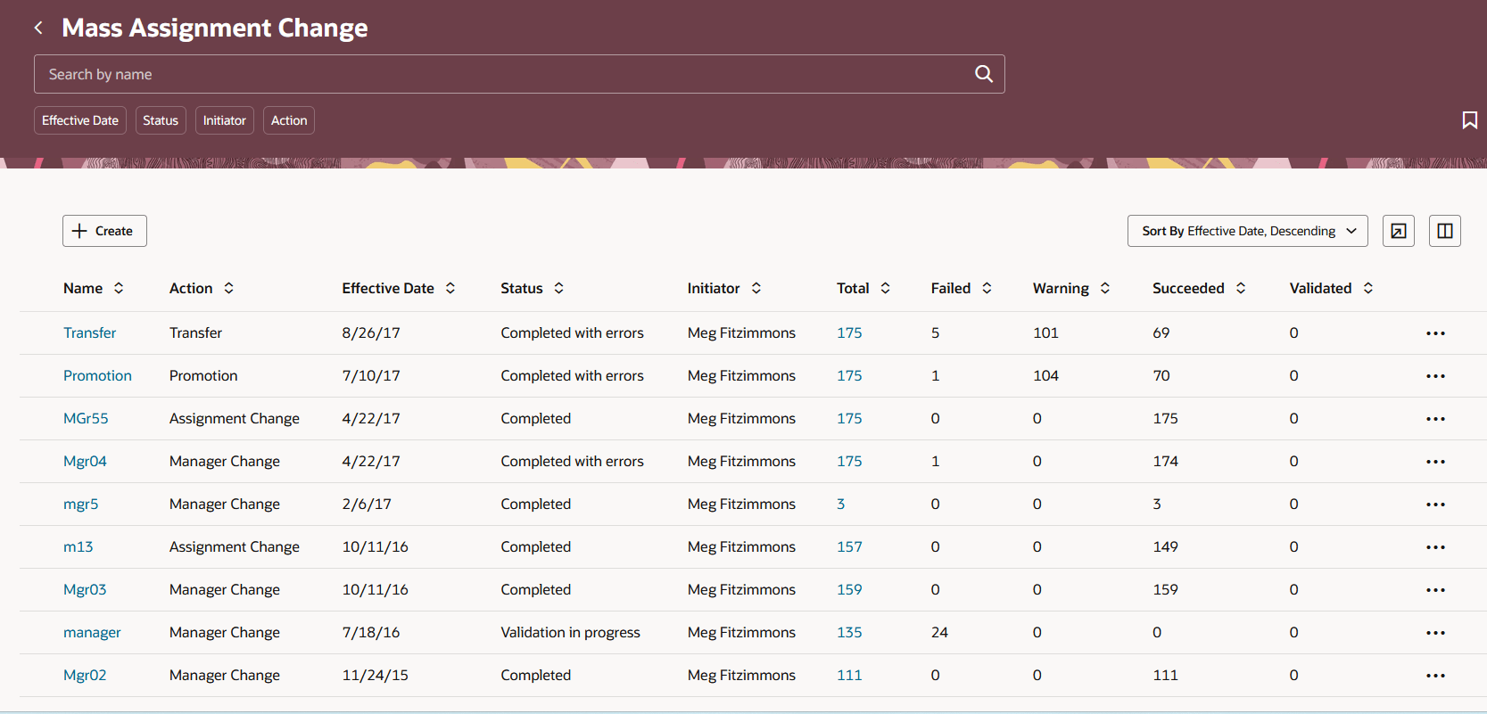1487x714 pixels.
Task: Click total 111 in Mgr02 row
Action: click(x=849, y=675)
